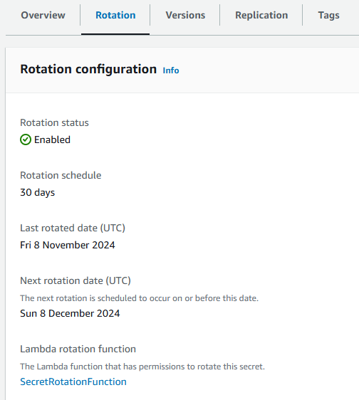
Task: Open the Tags tab
Action: pos(328,16)
